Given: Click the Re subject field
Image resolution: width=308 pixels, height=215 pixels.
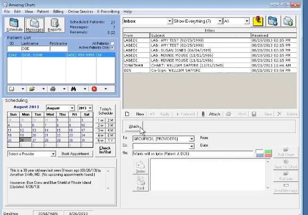Looking at the screenshot, I should click(x=193, y=154).
